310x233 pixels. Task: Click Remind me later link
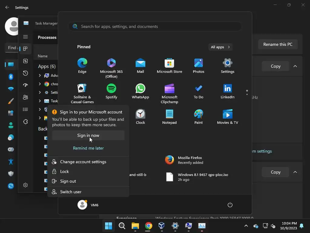tap(88, 148)
